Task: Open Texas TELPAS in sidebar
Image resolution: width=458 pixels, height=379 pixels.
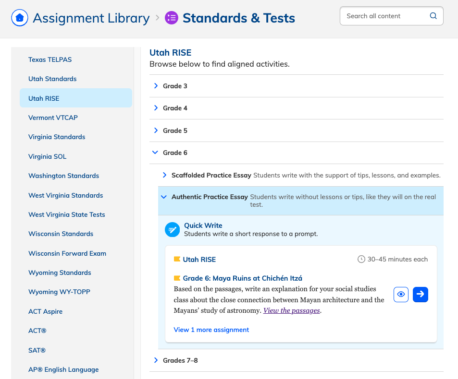Action: pos(50,59)
